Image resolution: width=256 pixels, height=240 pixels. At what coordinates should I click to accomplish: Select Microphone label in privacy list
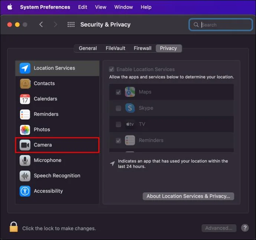47,160
